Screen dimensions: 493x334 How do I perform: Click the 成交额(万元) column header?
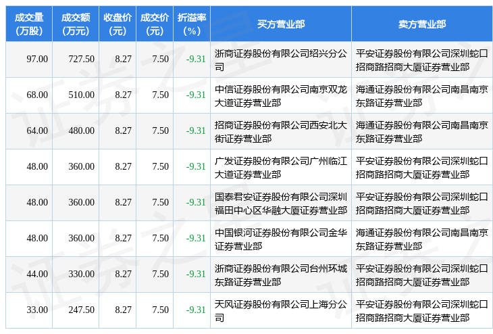point(76,24)
